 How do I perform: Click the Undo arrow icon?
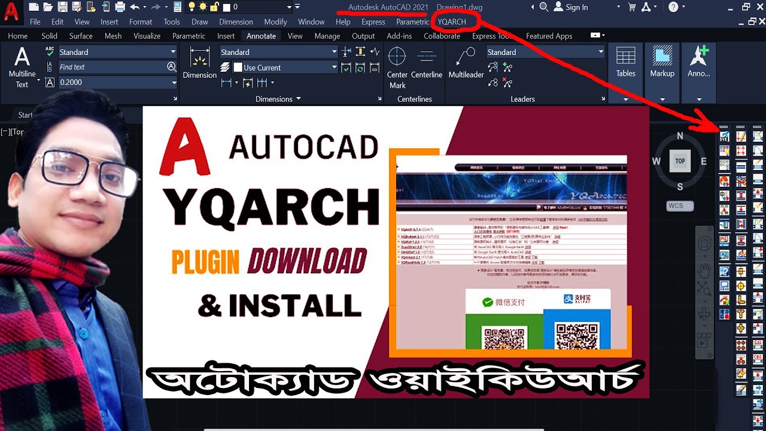point(135,7)
